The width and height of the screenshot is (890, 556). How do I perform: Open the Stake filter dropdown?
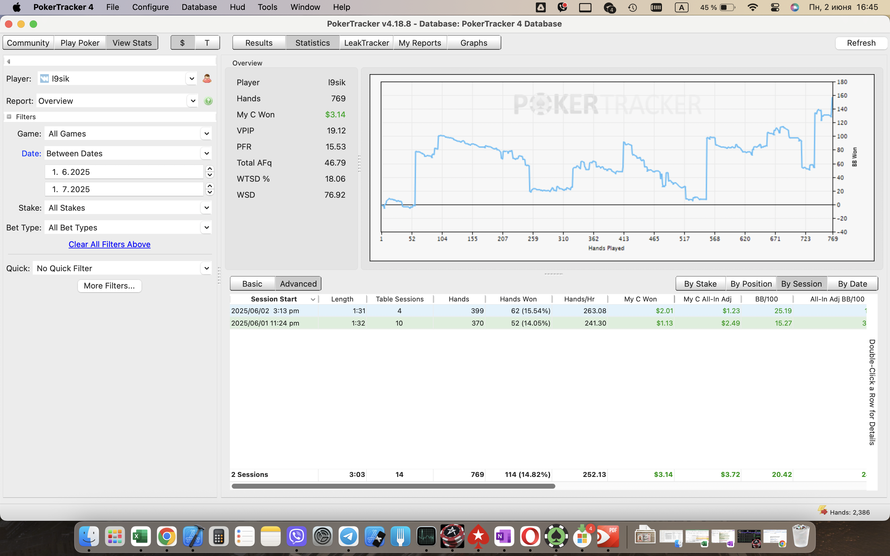coord(206,208)
